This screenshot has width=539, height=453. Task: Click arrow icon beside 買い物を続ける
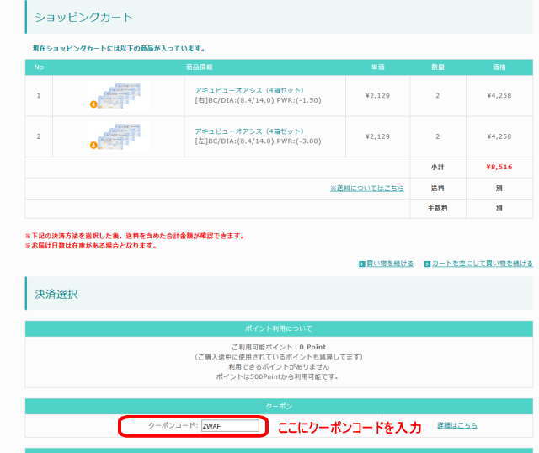361,264
